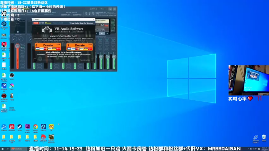Viewport: 269px width, 151px height.
Task: Select the VoiceMeeter taskbar button
Action: coord(18,149)
